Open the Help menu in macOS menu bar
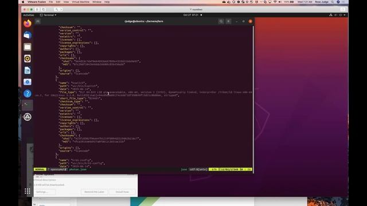This screenshot has width=367, height=206. click(x=107, y=2)
